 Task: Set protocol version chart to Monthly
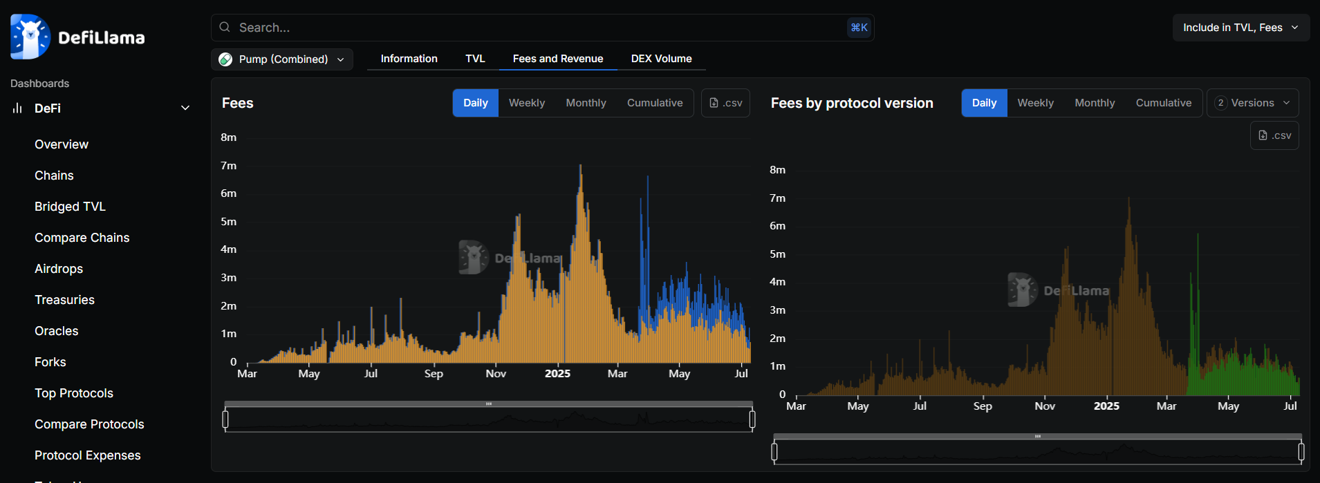(x=1095, y=103)
